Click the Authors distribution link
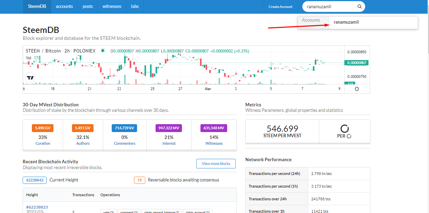The height and width of the screenshot is (213, 429). pos(83,143)
